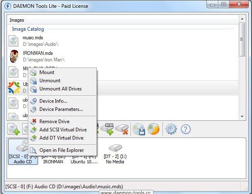
Task: Click path D:\images\Iron Man\
Action: click(x=44, y=60)
